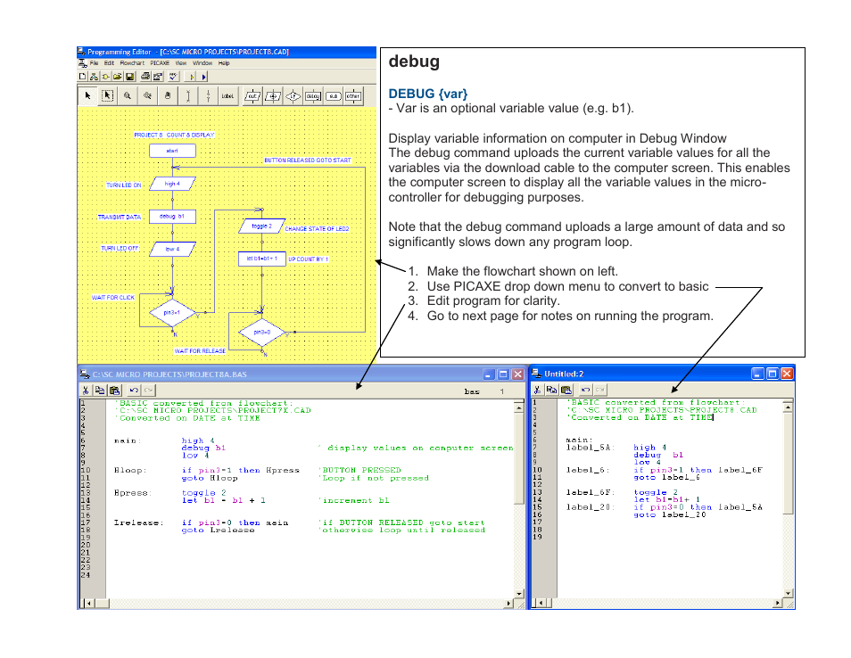Select the motor output block tool
The image size is (851, 658).
[273, 96]
